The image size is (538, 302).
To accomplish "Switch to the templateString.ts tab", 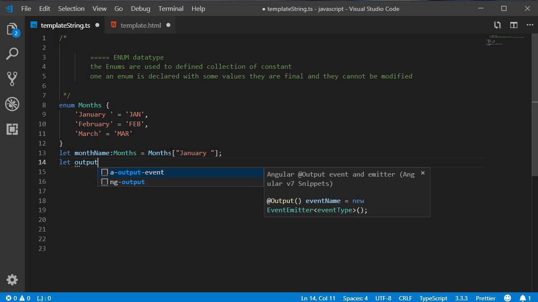I will click(x=65, y=25).
